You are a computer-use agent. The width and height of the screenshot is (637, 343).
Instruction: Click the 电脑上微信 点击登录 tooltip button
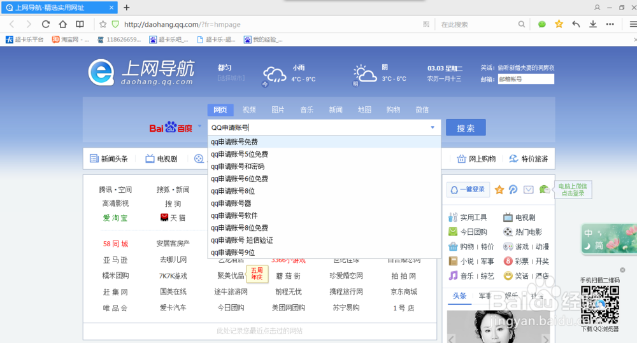click(x=573, y=190)
